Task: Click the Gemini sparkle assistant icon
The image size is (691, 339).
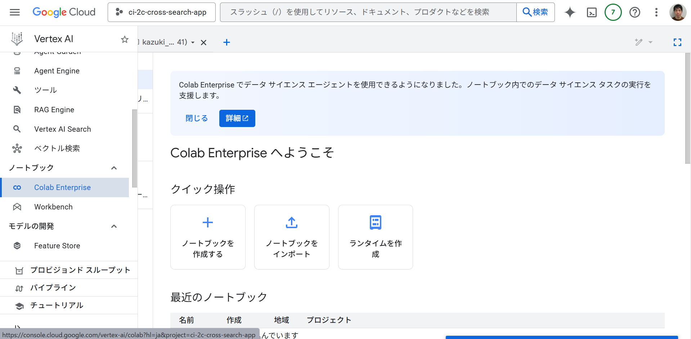Action: (570, 12)
